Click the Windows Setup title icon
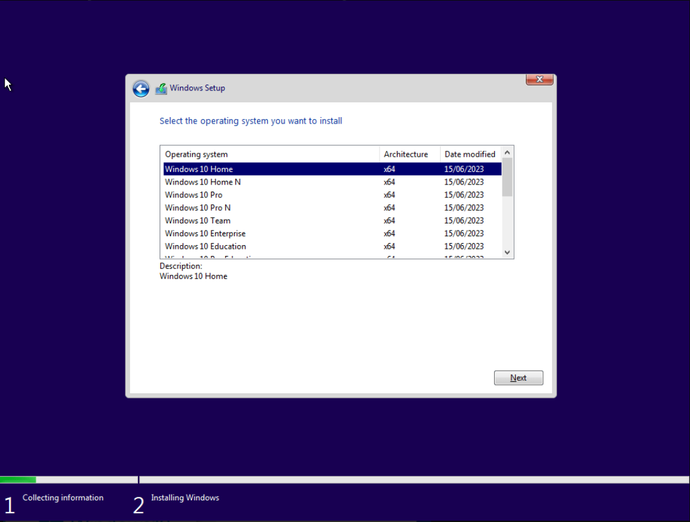The width and height of the screenshot is (690, 522). pos(161,88)
